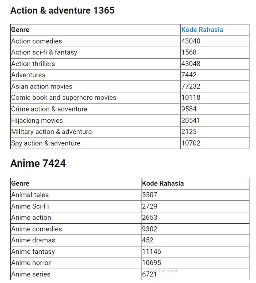Screen dimensions: 256x283
Task: Click the Advertisement label near Anime series
Action: [x=162, y=271]
